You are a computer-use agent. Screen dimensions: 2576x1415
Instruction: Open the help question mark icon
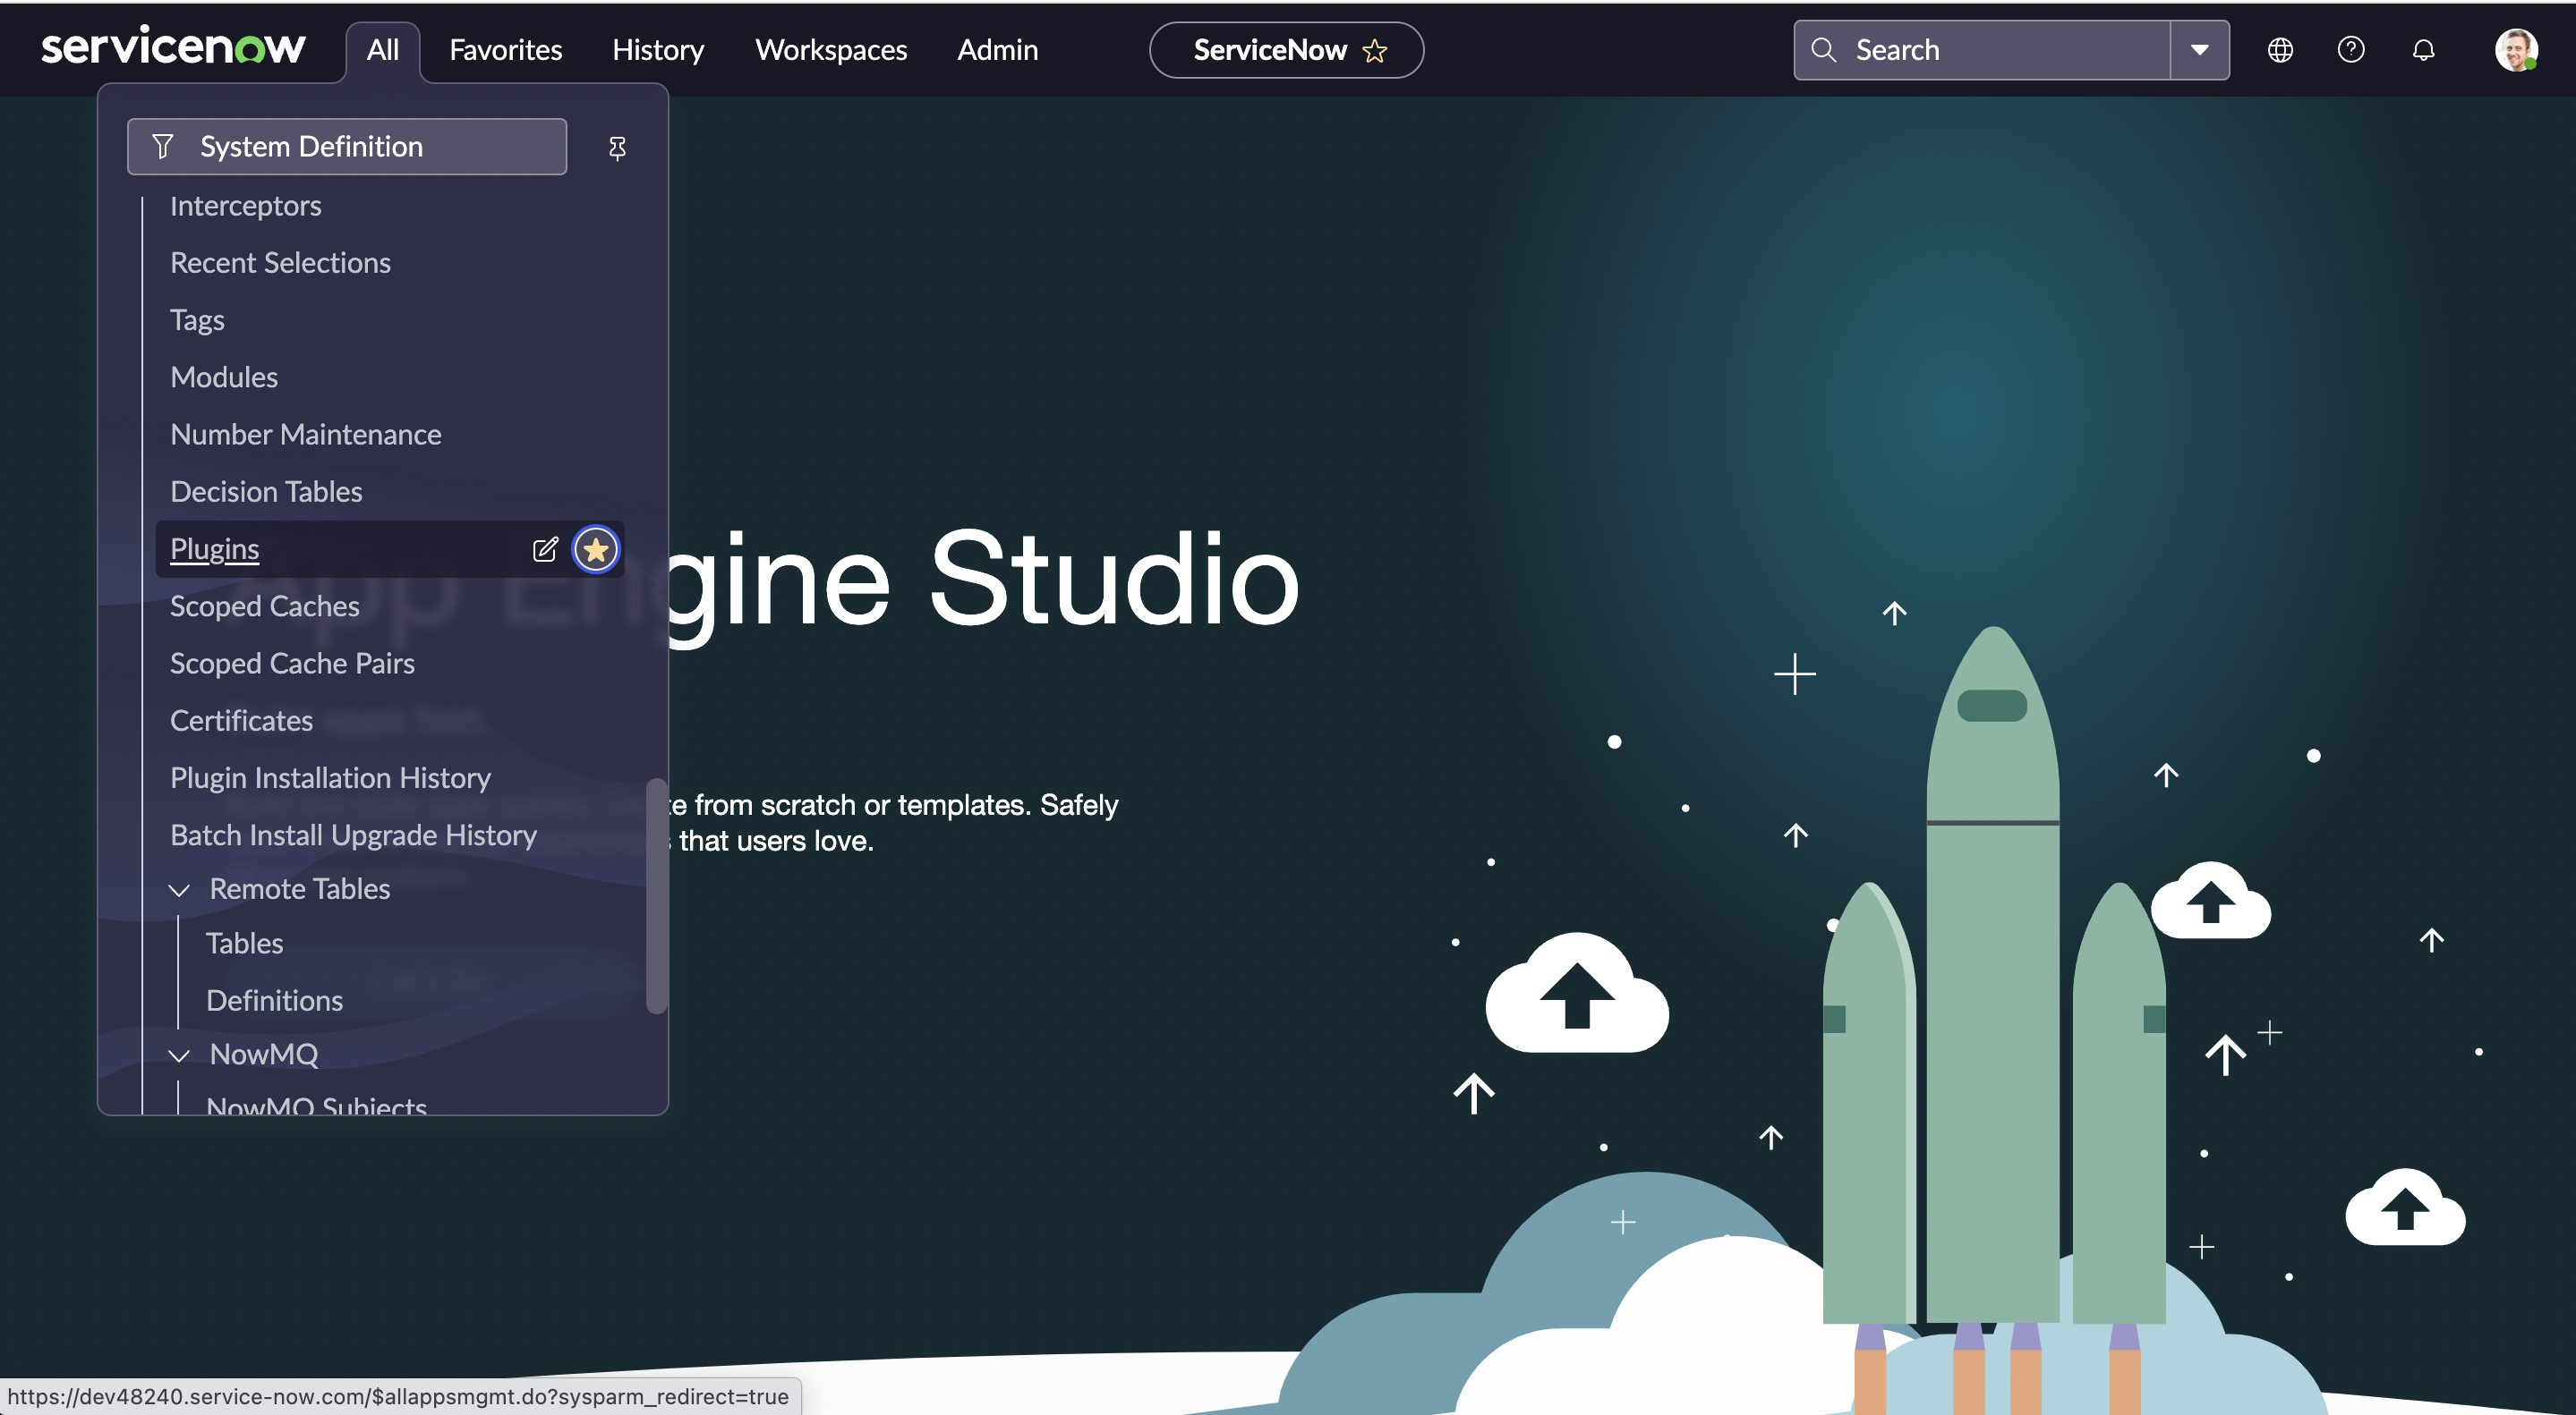(x=2350, y=50)
